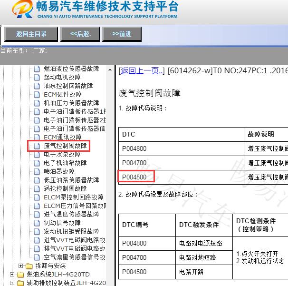Click page icon beside 进气VVT电磁阀电路故
288x286 pixels.
click(37, 240)
